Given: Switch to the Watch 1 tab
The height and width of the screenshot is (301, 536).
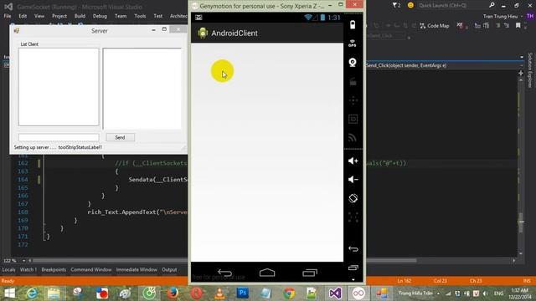Looking at the screenshot, I should coord(28,269).
